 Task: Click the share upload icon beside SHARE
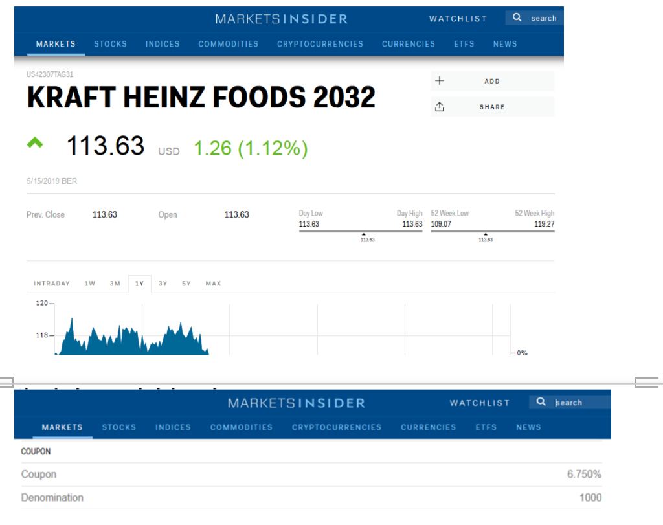(440, 106)
